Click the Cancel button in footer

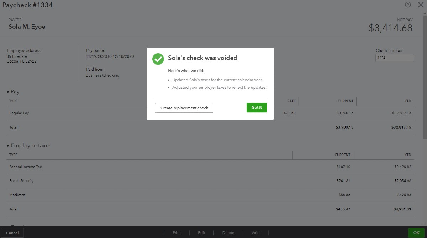click(12, 233)
